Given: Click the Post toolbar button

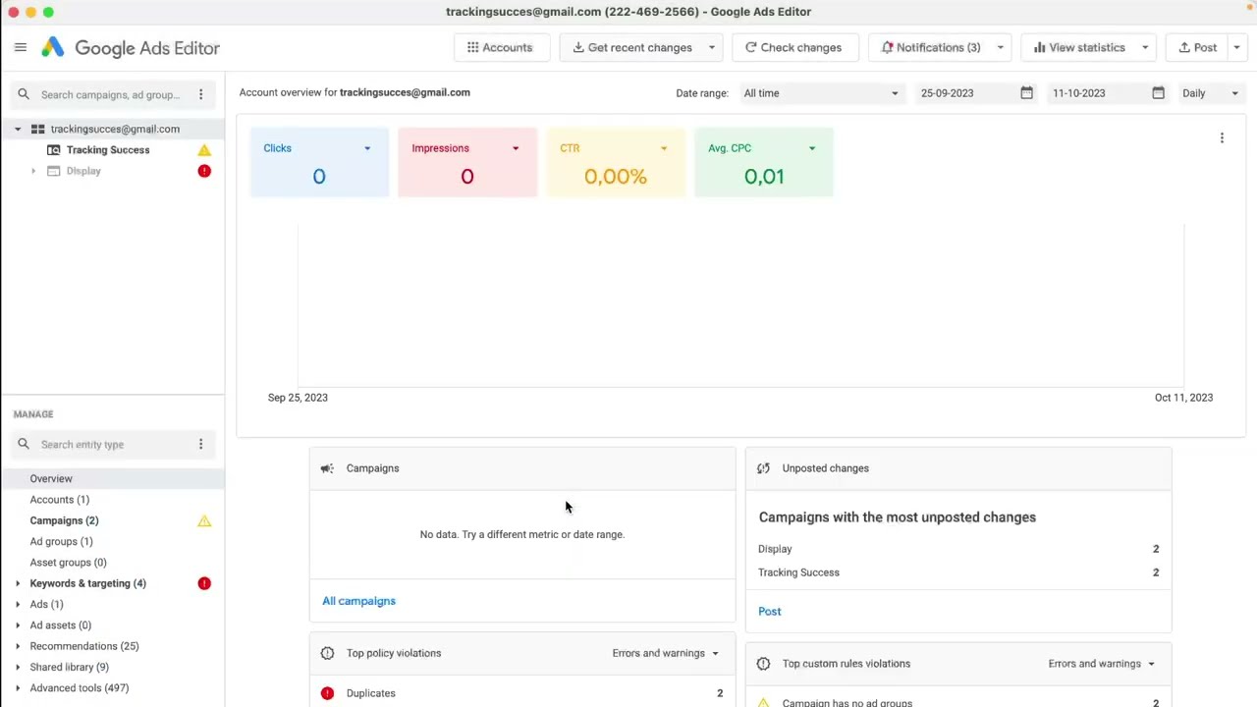Looking at the screenshot, I should click(1197, 47).
